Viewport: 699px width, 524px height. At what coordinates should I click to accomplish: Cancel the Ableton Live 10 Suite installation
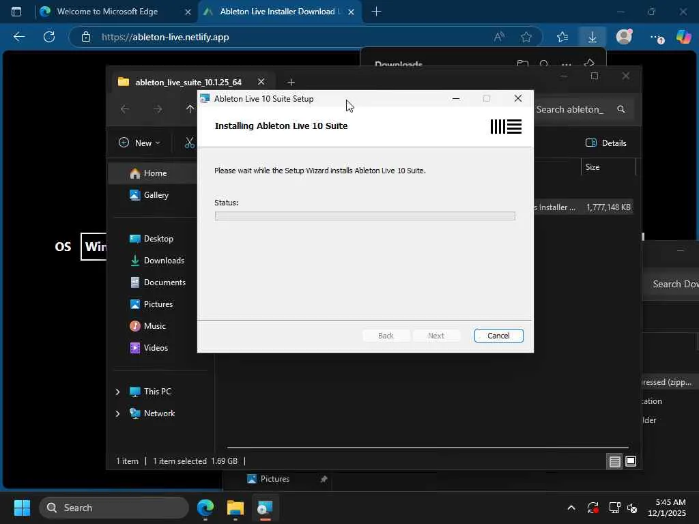[x=498, y=336]
